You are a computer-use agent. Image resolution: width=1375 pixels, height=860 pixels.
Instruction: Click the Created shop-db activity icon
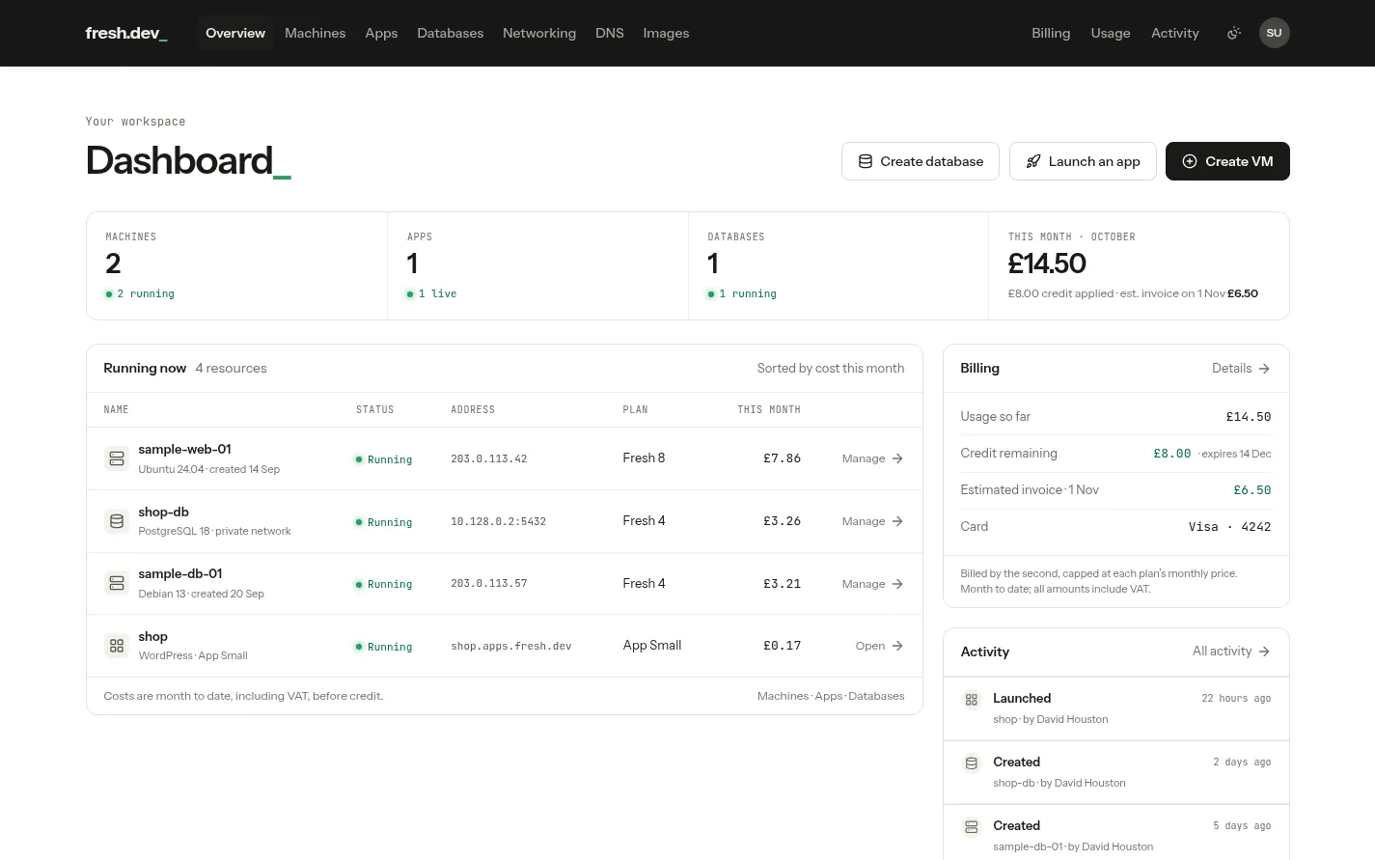coord(972,763)
